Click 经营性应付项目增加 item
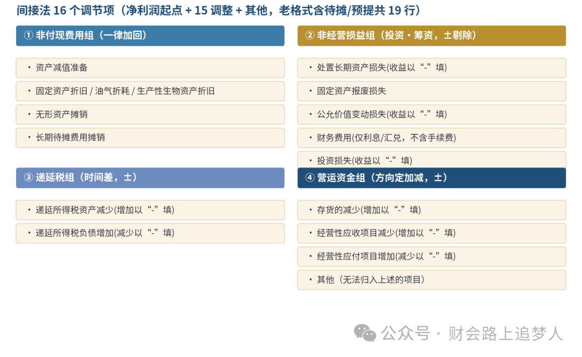 [432, 256]
